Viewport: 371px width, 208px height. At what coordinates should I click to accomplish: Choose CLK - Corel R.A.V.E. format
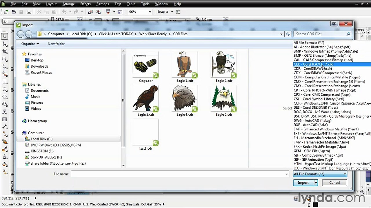pyautogui.click(x=332, y=64)
